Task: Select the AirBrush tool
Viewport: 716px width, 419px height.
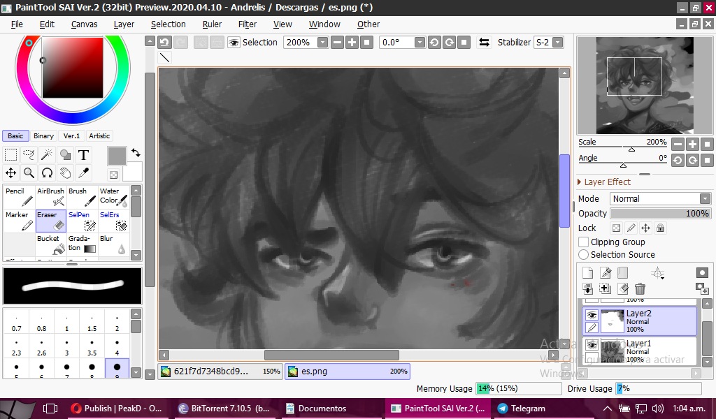Action: tap(50, 197)
